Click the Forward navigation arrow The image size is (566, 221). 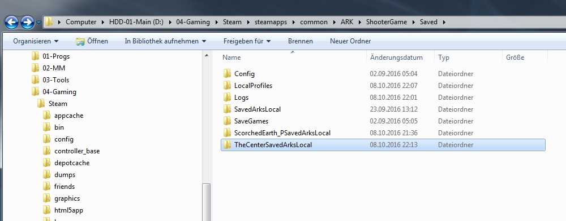[x=27, y=23]
